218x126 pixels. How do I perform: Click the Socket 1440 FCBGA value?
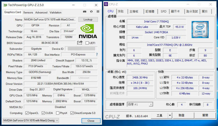tap(156, 32)
